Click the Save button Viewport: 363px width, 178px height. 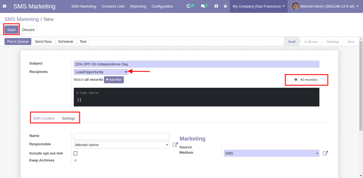(x=11, y=30)
